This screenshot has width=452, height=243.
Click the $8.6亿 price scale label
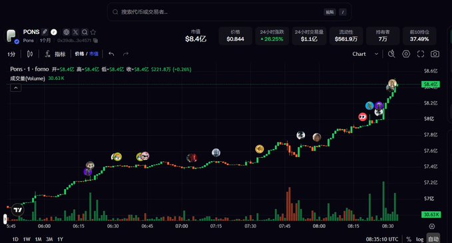point(431,71)
